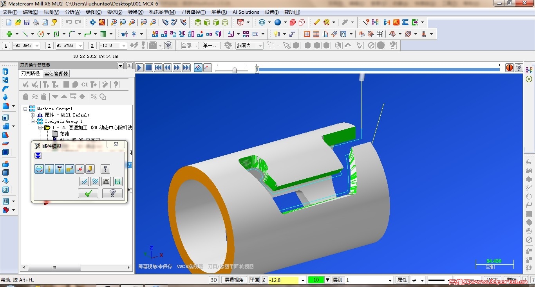Click the red-orange info icon near playback bar
The image size is (535, 287).
pos(510,68)
